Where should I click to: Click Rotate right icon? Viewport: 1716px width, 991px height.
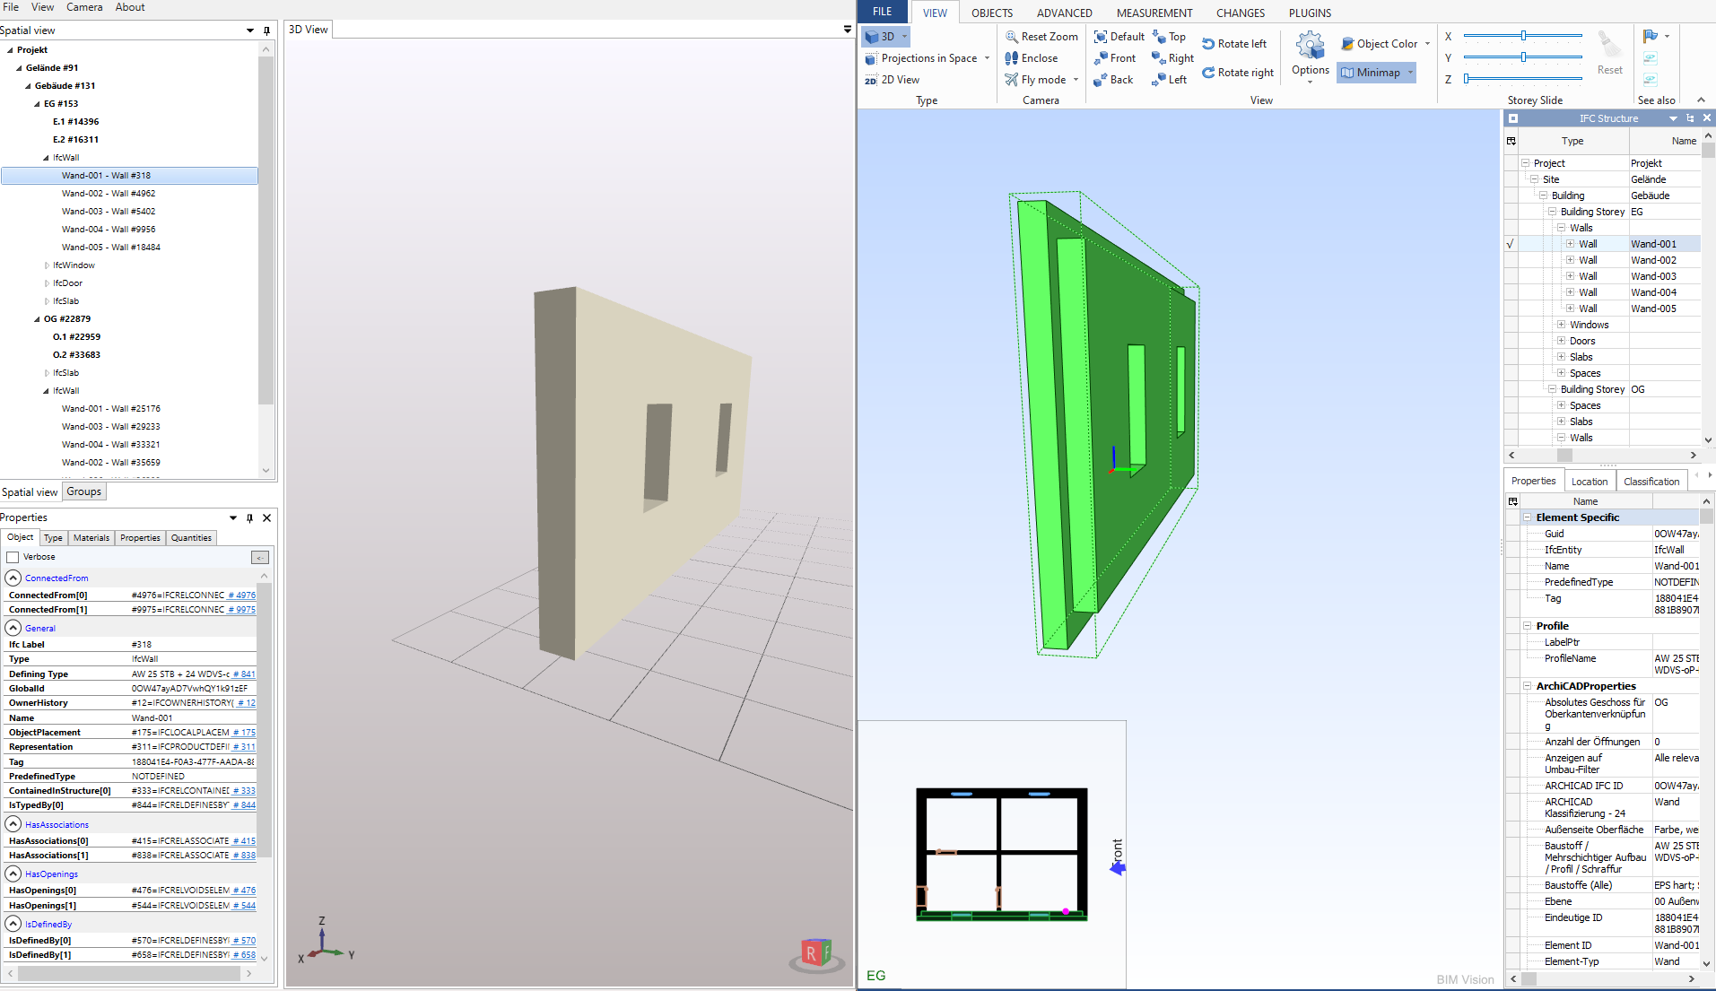[1208, 73]
